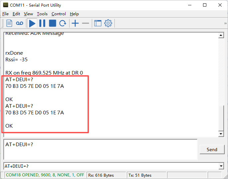Maximize the Serial Port Utility window

(205, 5)
